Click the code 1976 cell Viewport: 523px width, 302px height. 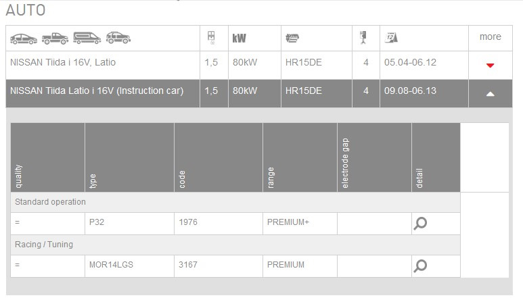pos(219,224)
